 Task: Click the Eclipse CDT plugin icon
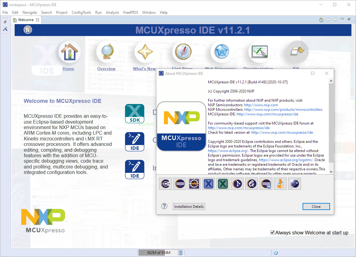(165, 183)
